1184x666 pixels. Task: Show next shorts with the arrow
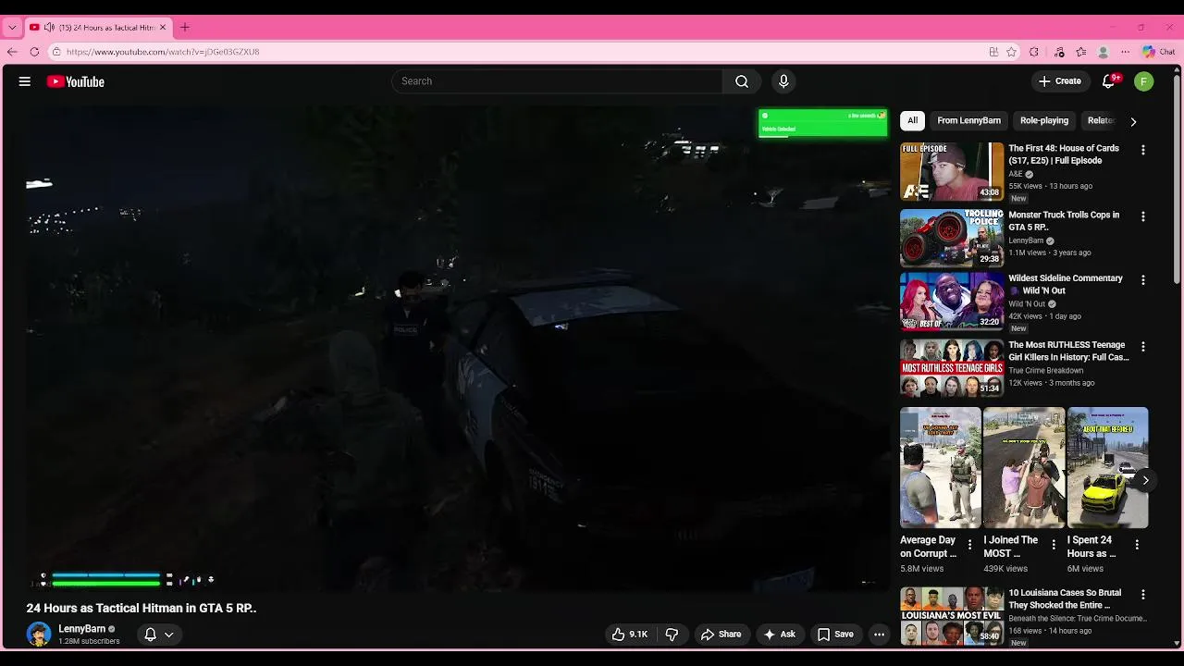1145,480
